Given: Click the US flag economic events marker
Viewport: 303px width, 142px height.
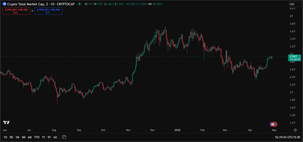Looking at the screenshot, I should pos(273,124).
